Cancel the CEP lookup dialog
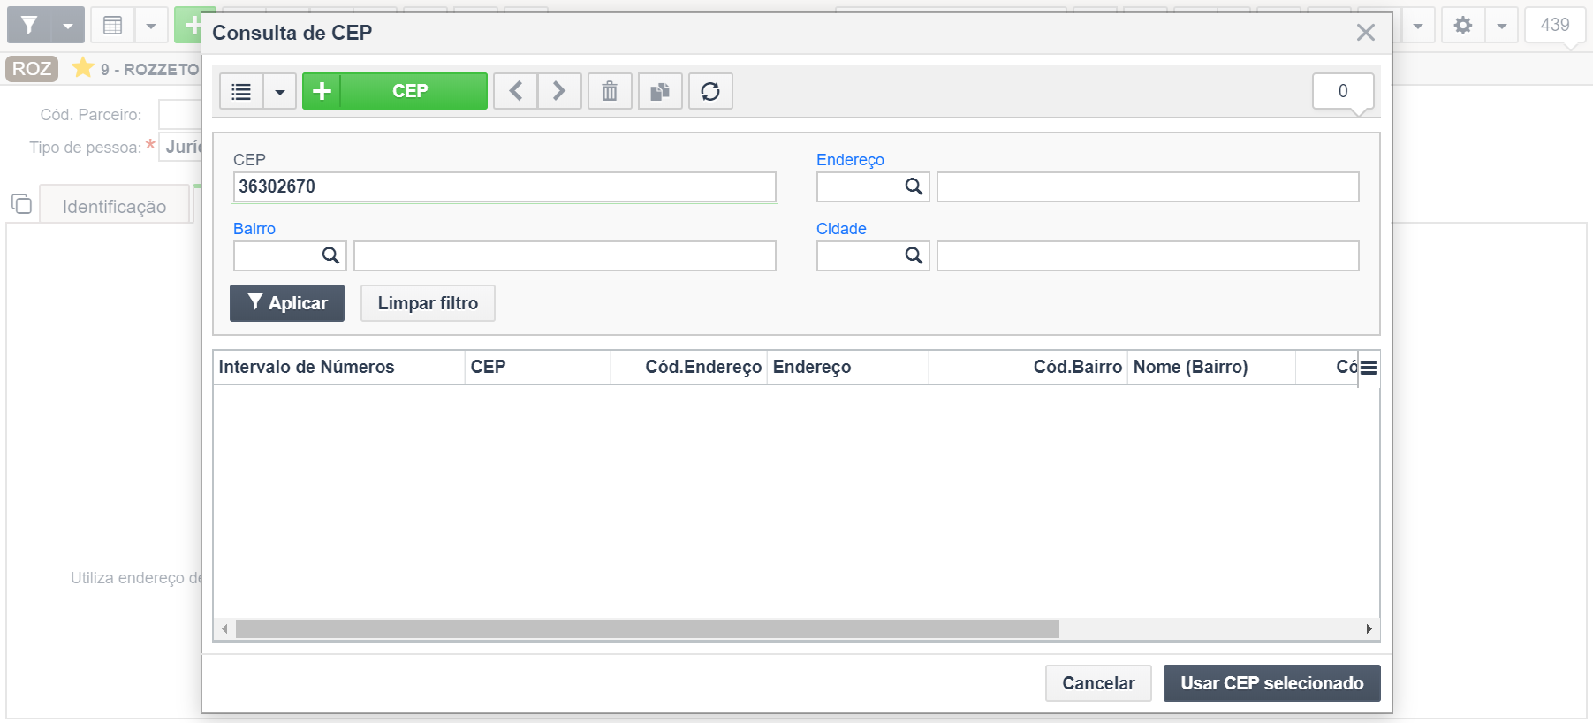The image size is (1593, 723). pyautogui.click(x=1098, y=683)
